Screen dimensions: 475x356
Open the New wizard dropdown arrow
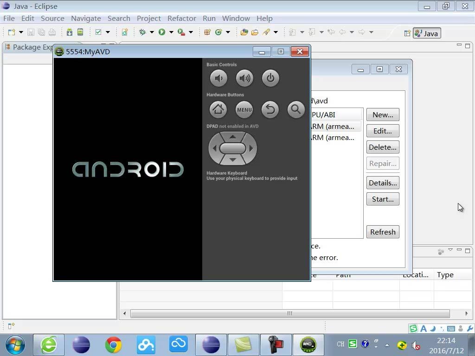(x=21, y=32)
